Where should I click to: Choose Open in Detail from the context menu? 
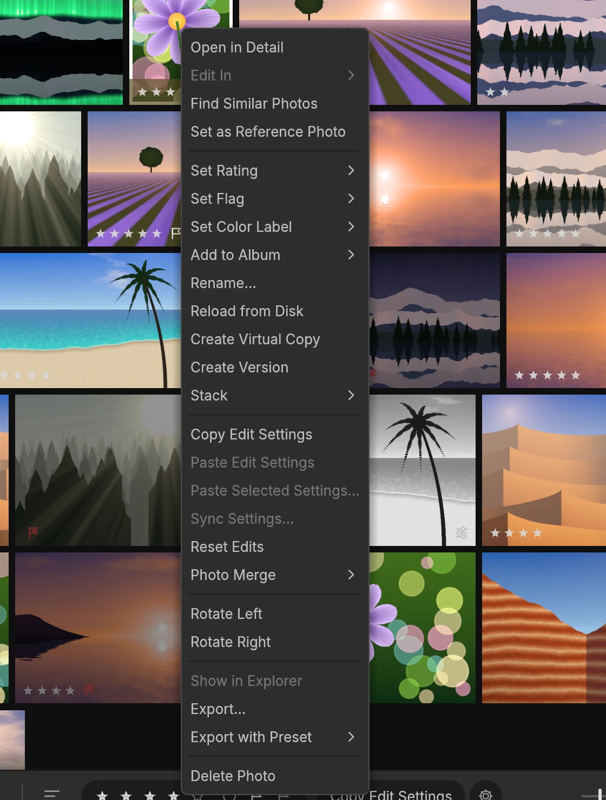[275, 48]
